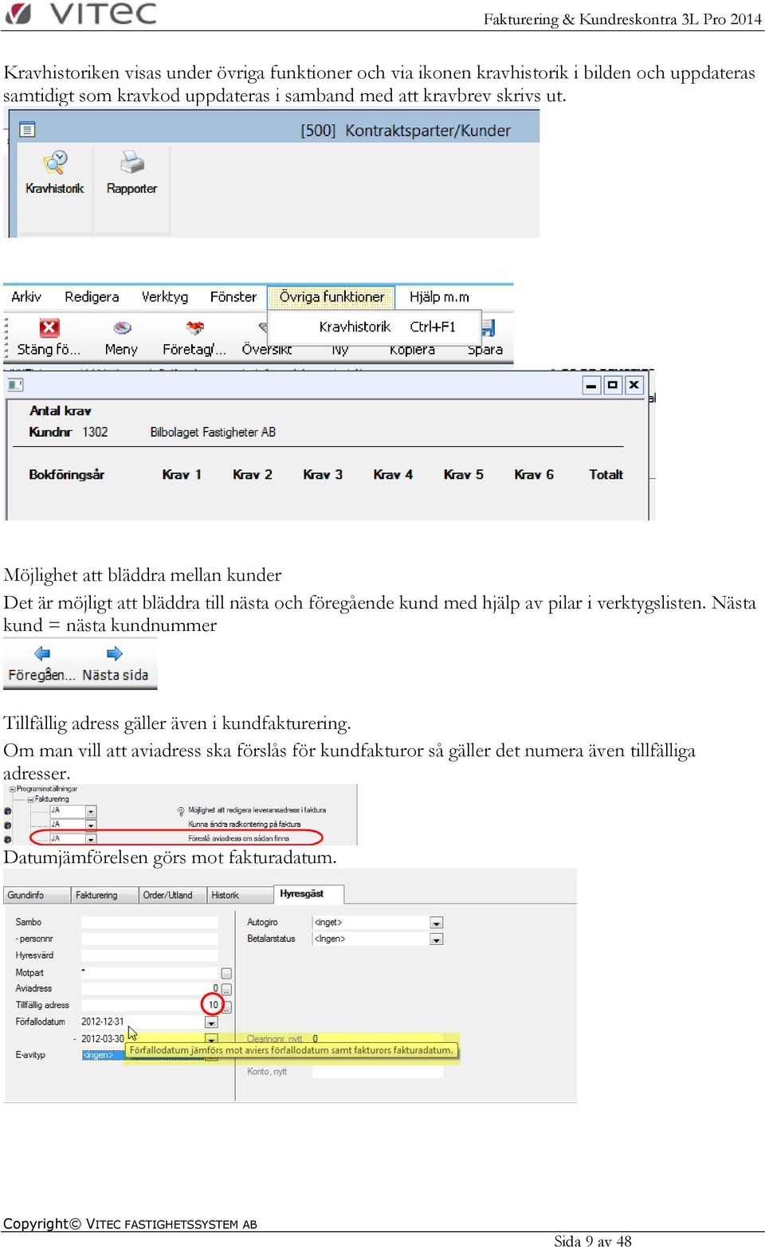Click the globe icon on the first JA row

8,811
